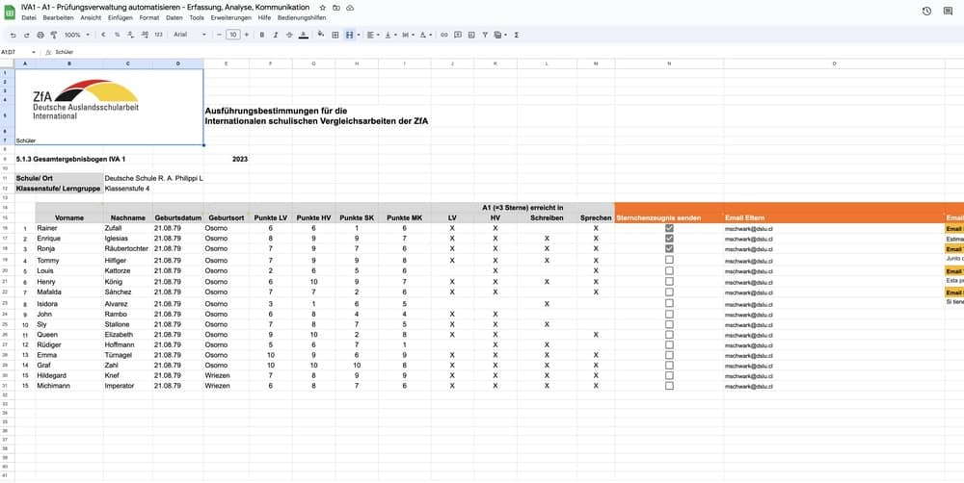The width and height of the screenshot is (964, 483).
Task: Print the spreadsheet using the printer icon
Action: (40, 35)
